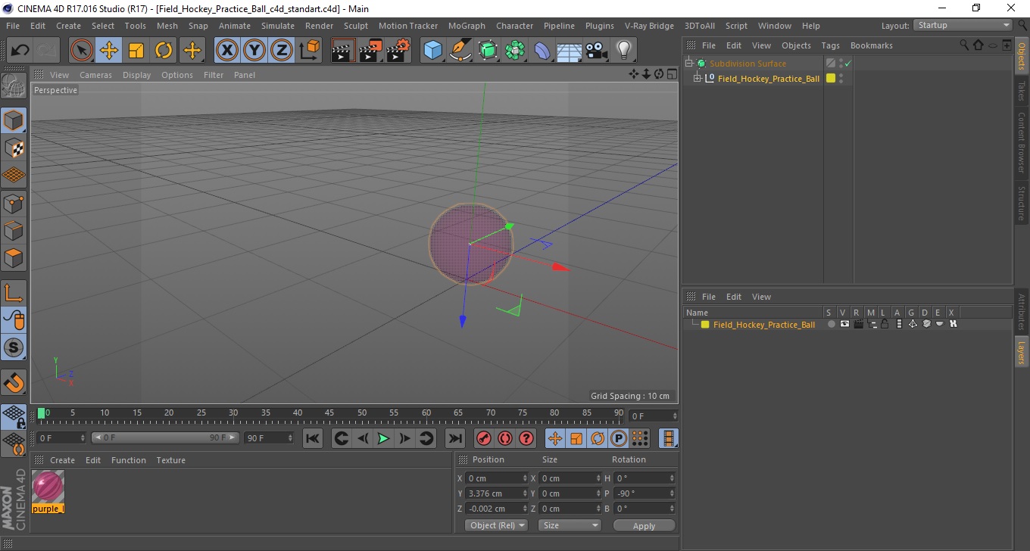Go to start of animation
This screenshot has height=551, width=1030.
click(313, 438)
